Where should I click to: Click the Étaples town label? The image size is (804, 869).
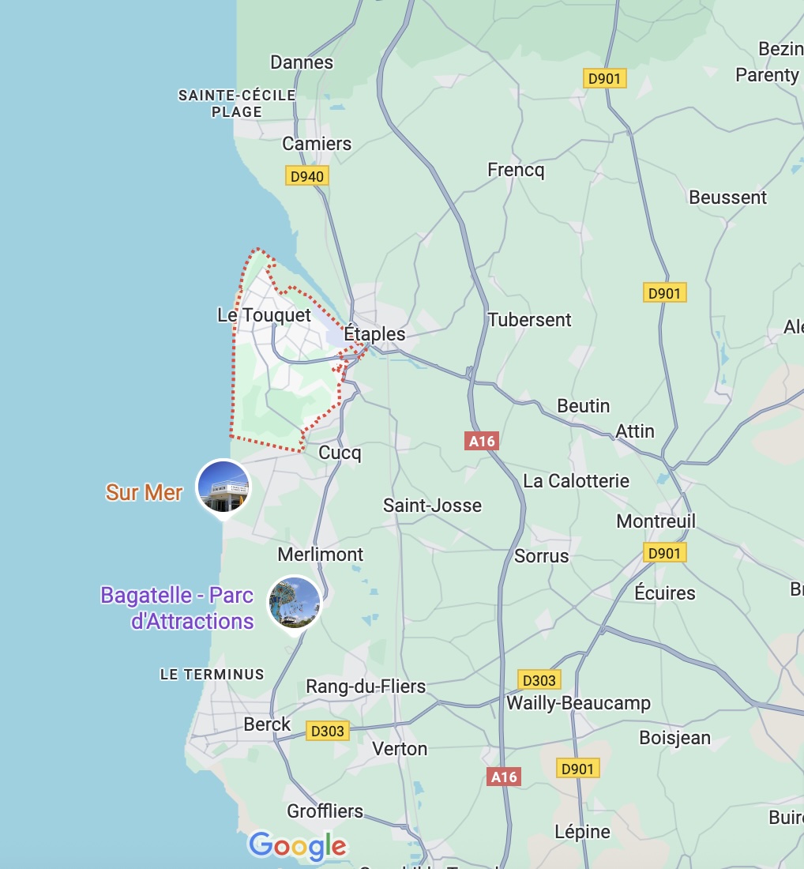point(374,334)
